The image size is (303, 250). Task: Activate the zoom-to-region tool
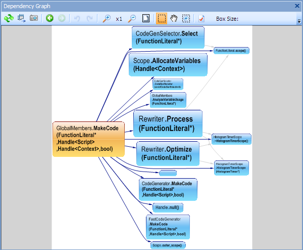click(186, 19)
